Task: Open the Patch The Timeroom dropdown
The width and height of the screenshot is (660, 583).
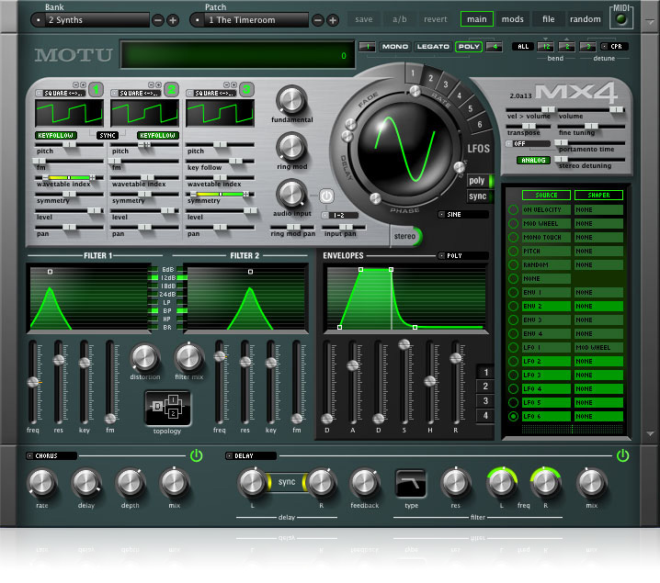Action: pyautogui.click(x=249, y=20)
